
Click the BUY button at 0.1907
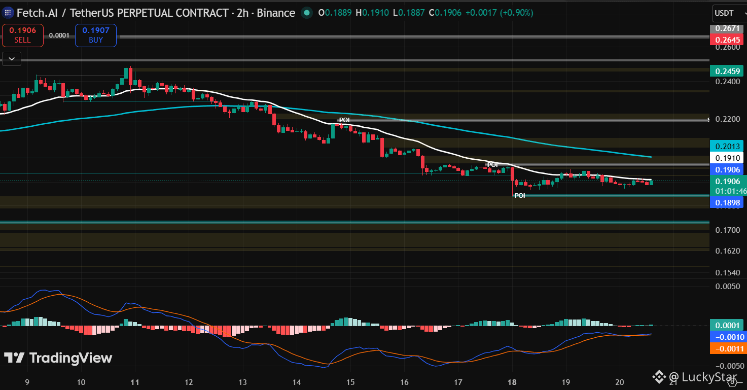96,35
